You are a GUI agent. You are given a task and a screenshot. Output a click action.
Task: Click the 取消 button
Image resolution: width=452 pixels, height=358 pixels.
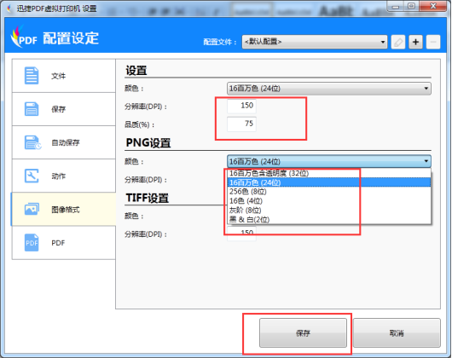(397, 333)
